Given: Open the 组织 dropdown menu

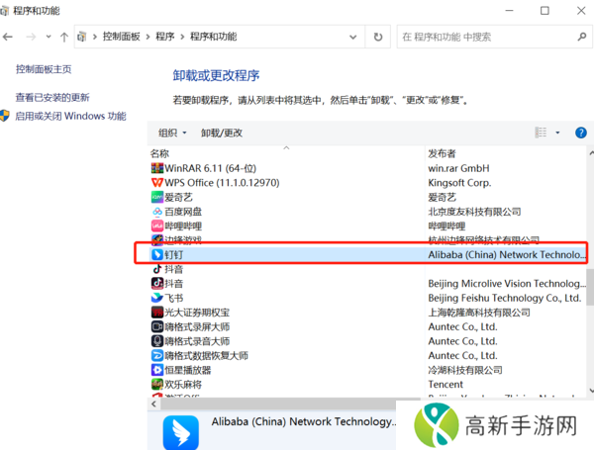Looking at the screenshot, I should 172,133.
